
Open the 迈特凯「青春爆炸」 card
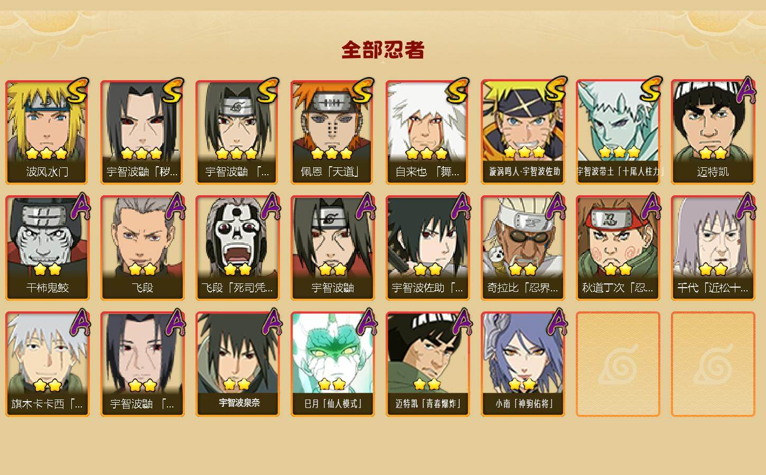coord(428,364)
